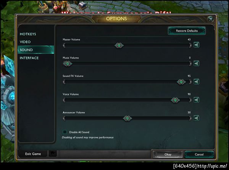229x170 pixels.
Task: Switch to the Video settings tab
Action: coord(25,42)
